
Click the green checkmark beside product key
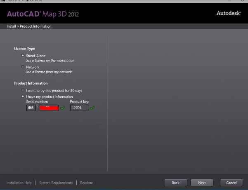pyautogui.click(x=92, y=108)
